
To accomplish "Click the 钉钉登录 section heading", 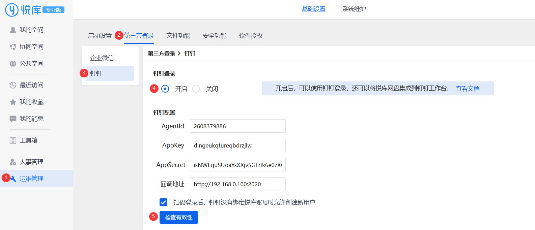I will pos(164,73).
